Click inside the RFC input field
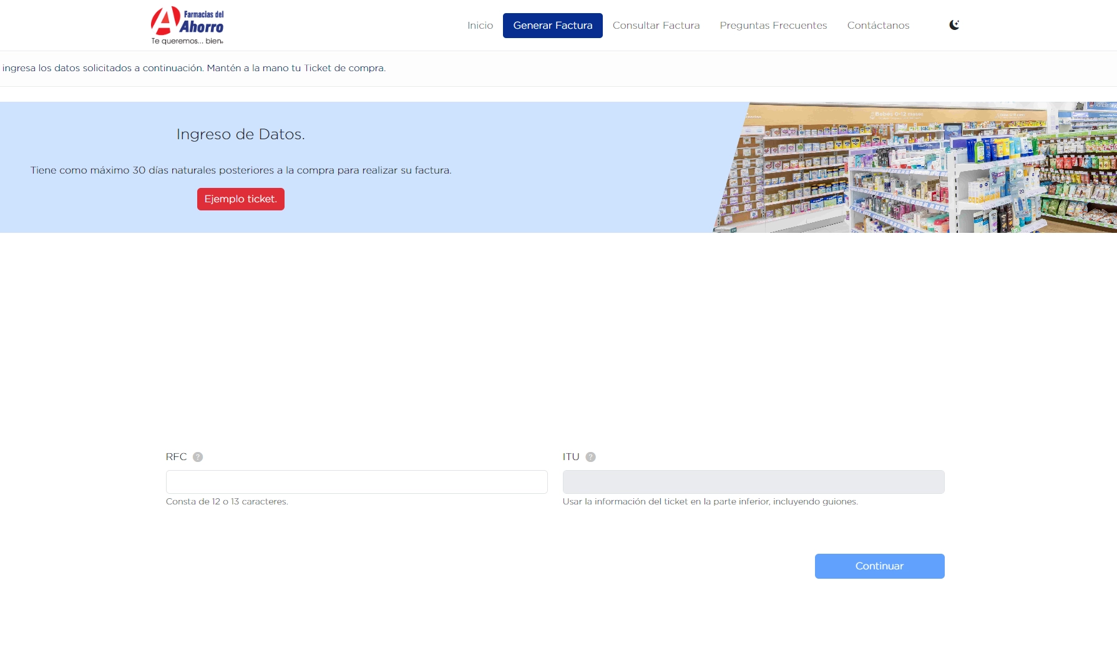Screen dimensions: 1117x668 pos(356,481)
